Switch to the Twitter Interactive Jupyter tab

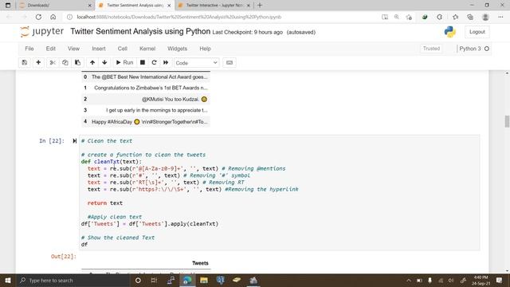coord(214,6)
